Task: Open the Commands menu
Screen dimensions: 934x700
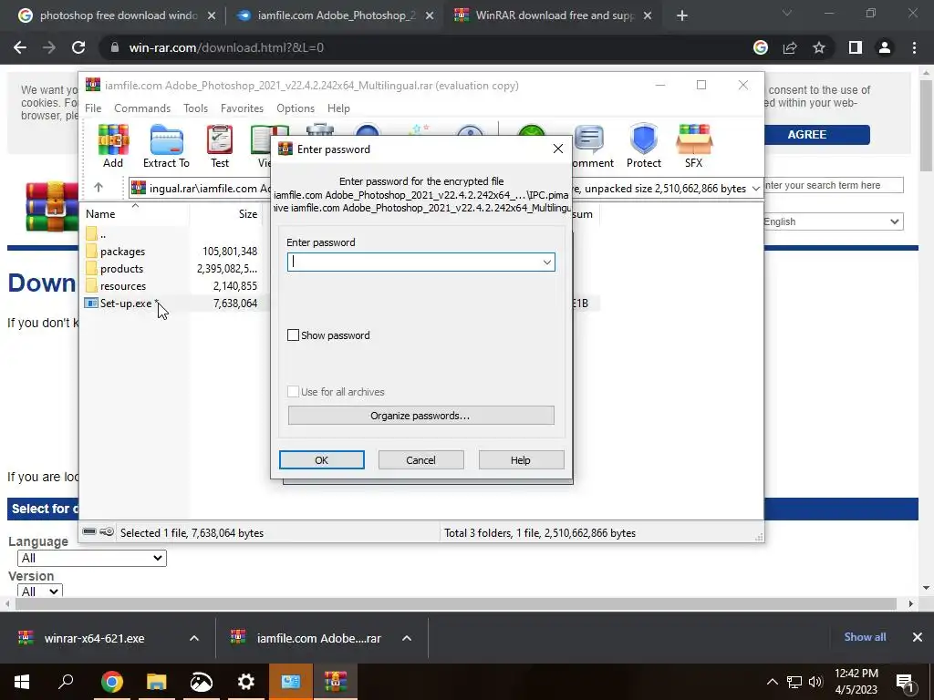Action: [142, 108]
